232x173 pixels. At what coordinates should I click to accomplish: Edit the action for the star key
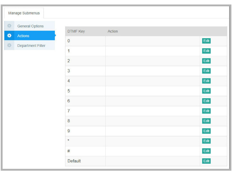[x=206, y=141]
